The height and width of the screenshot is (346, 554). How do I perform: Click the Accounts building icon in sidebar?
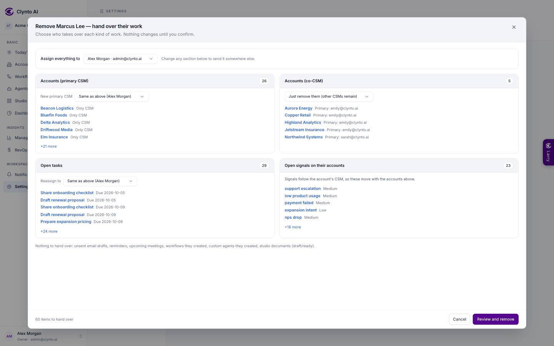9,65
